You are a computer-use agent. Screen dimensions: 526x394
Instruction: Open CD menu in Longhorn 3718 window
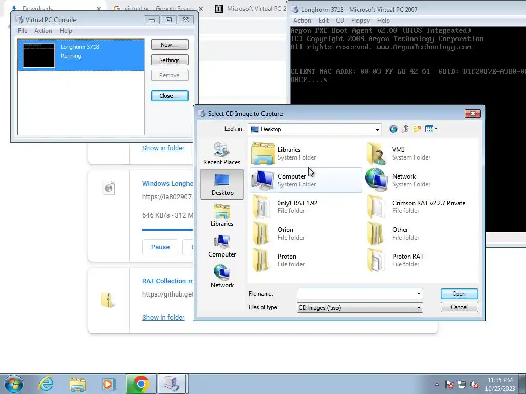(340, 21)
